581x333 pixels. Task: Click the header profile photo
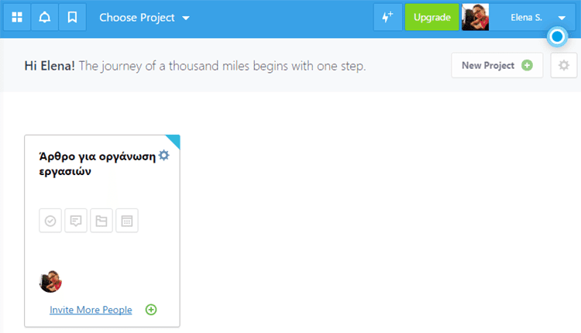pos(476,17)
